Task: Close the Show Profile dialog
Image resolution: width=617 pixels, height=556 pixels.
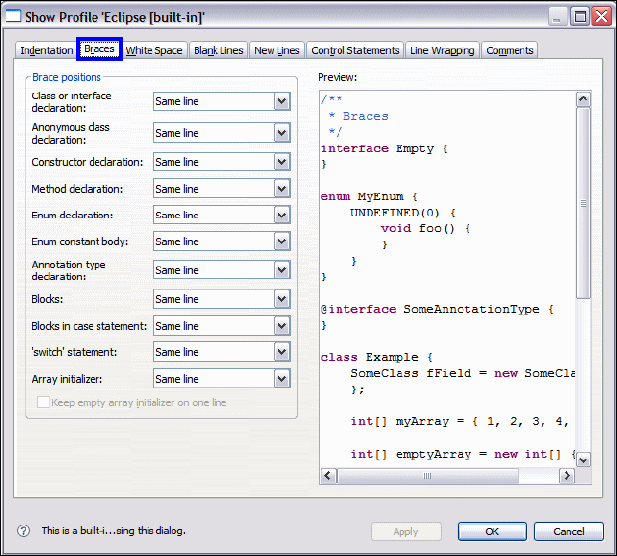Action: 602,17
